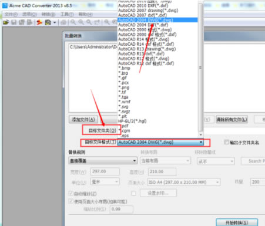Click the format list scrollbar thumb
Screen dimensions: 265x226
200,68
